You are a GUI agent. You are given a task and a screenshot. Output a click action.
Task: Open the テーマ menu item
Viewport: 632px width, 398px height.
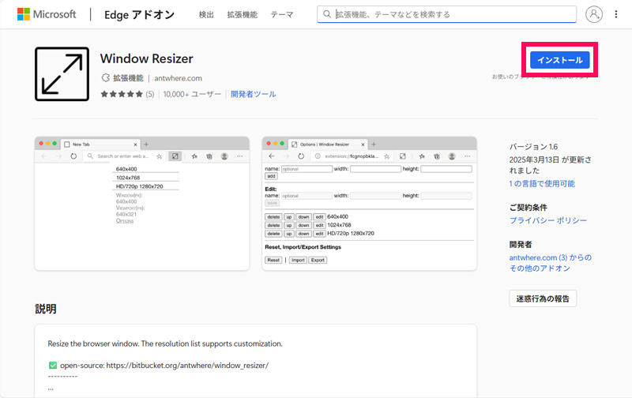[282, 15]
